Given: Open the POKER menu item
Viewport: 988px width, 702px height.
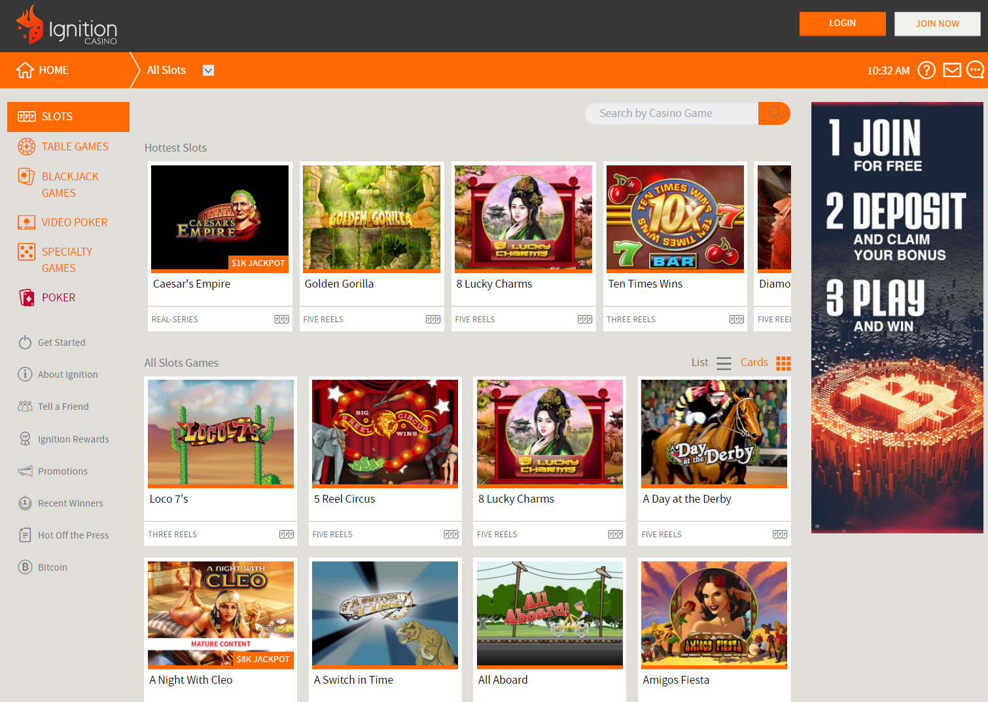Looking at the screenshot, I should (58, 297).
